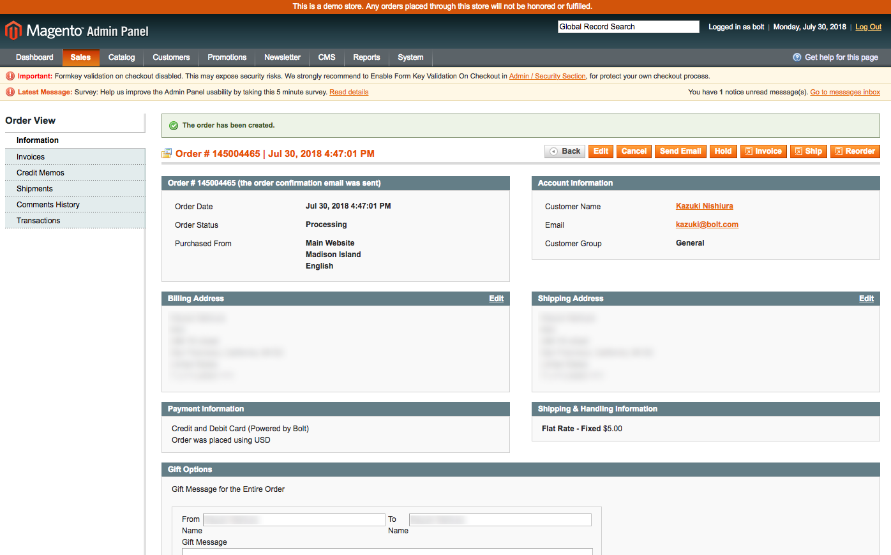Open the Sales menu
The image size is (891, 555).
pyautogui.click(x=80, y=57)
